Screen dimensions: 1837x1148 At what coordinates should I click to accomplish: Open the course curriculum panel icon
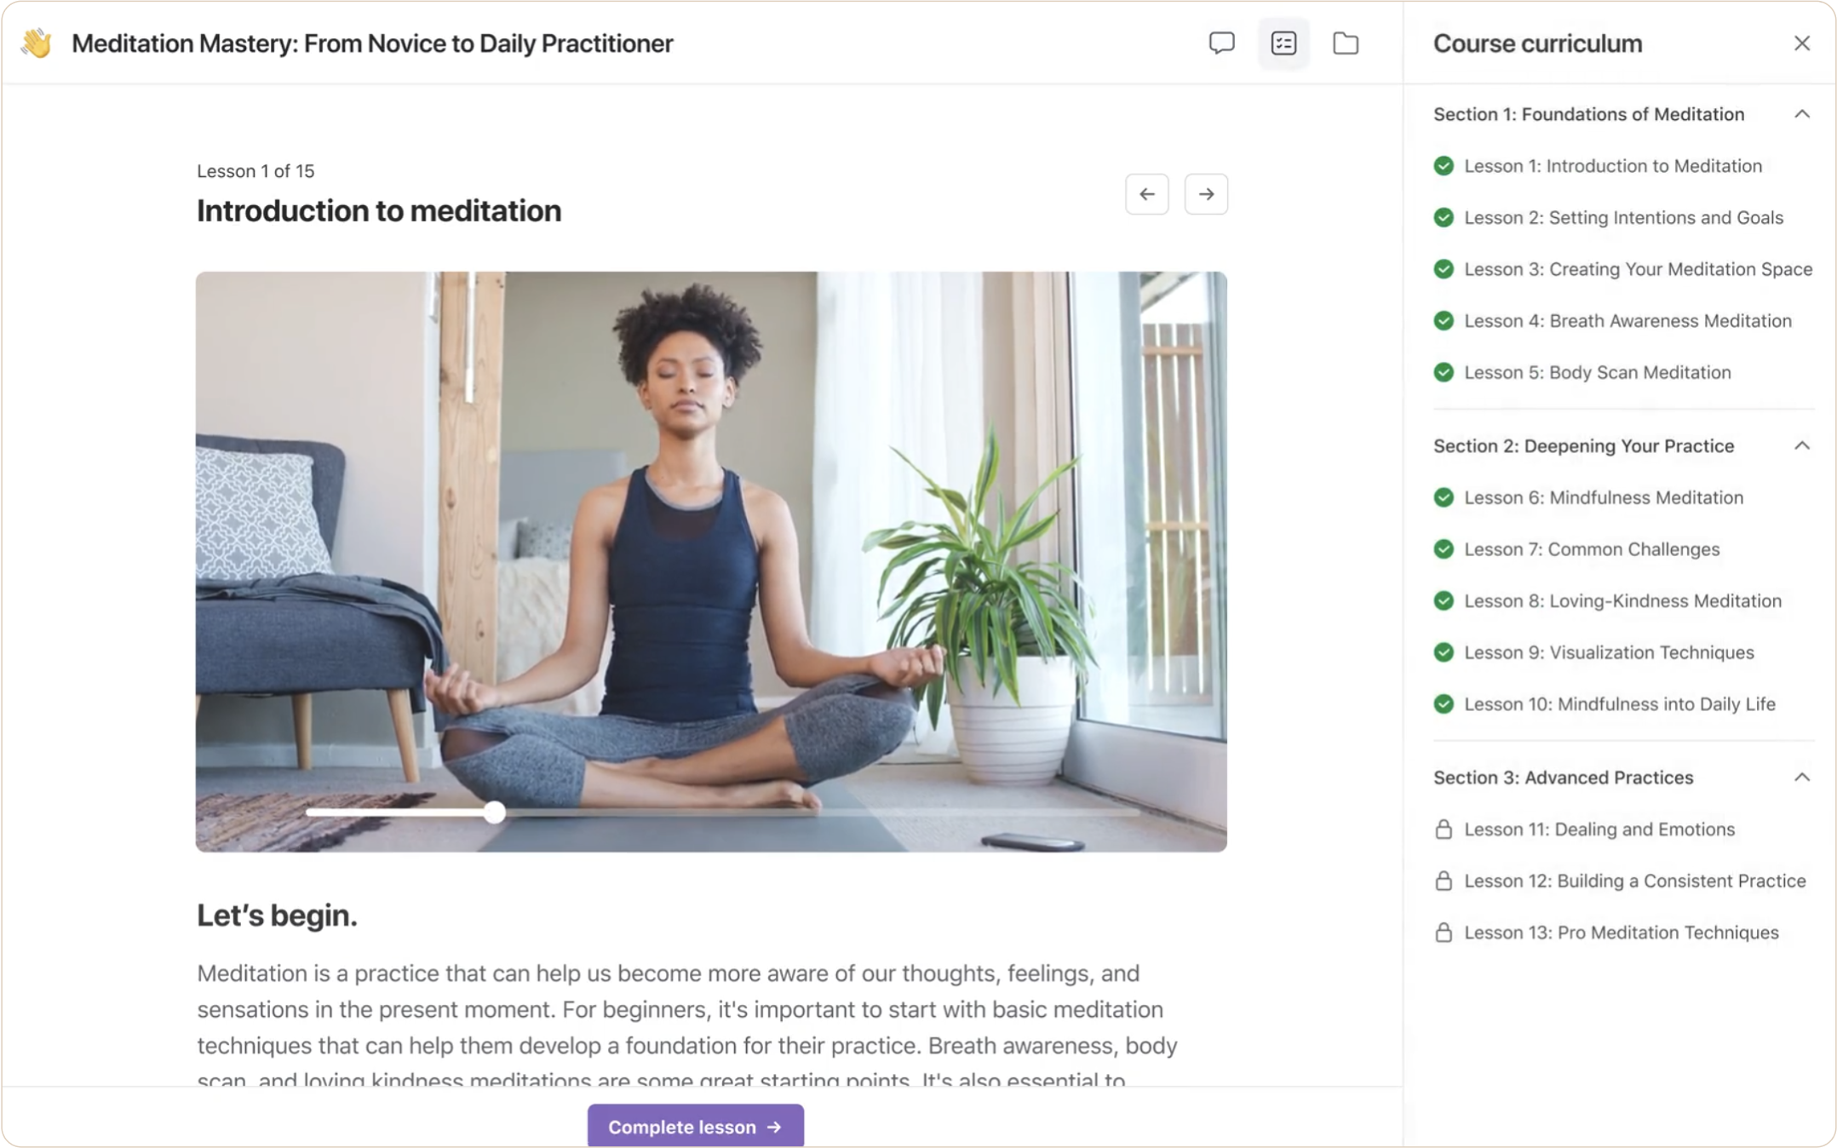point(1284,43)
